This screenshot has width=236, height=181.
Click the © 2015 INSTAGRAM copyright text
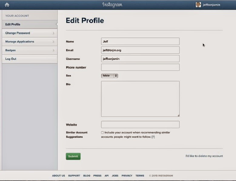161,176
